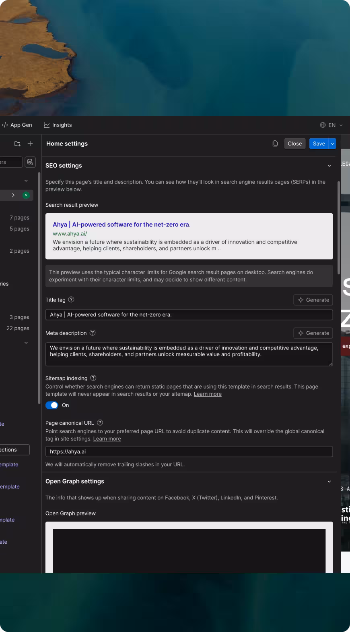Close the Home settings panel
The width and height of the screenshot is (350, 632).
click(294, 143)
